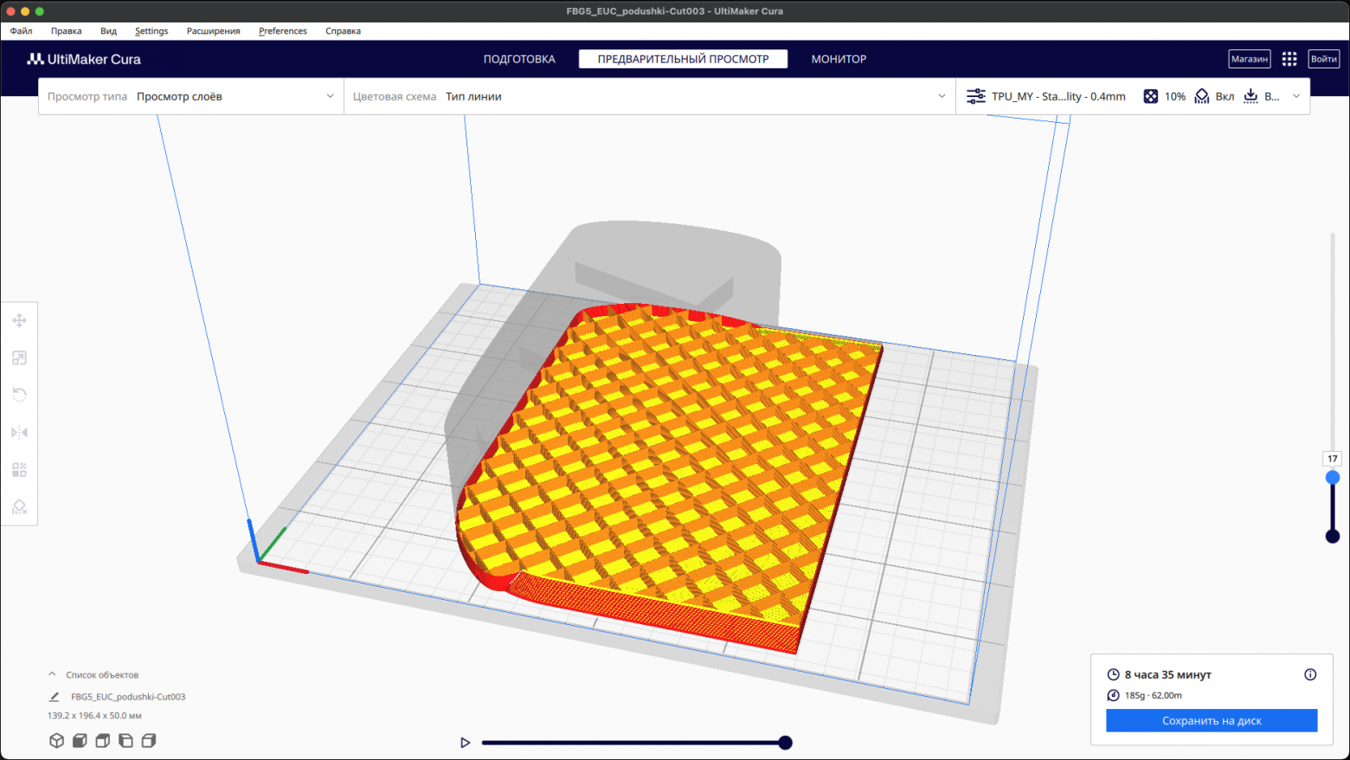Select the Scale tool in left toolbar

19,357
